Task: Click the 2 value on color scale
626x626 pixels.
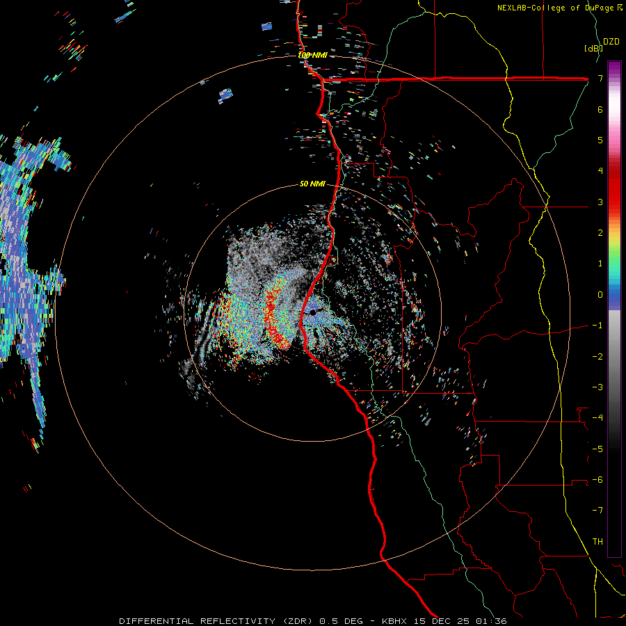Action: tap(600, 233)
